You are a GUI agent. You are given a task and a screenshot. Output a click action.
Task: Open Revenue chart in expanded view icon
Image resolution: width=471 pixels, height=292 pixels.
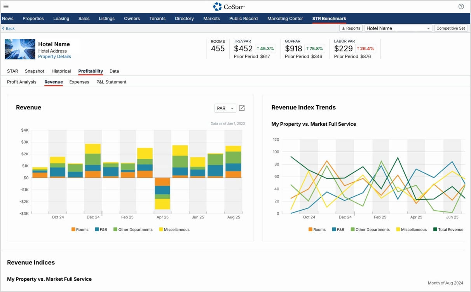(242, 108)
